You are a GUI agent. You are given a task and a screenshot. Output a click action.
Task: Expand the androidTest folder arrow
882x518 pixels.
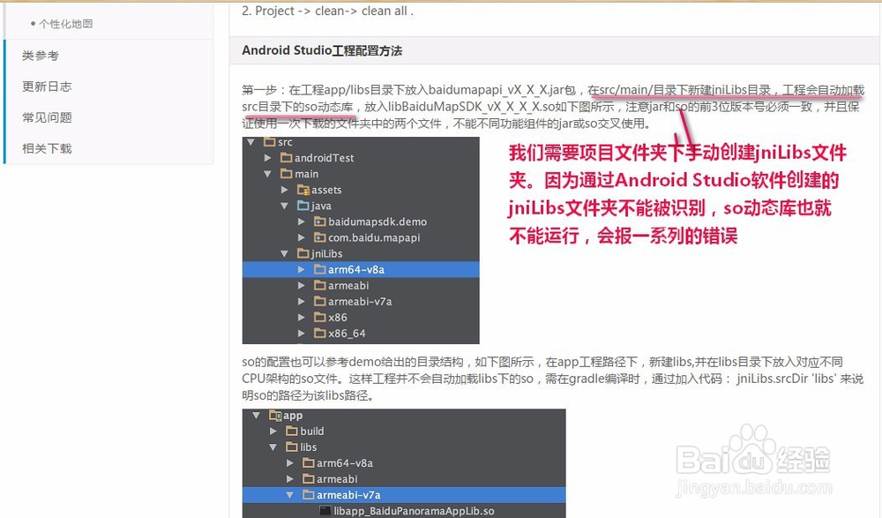click(268, 158)
